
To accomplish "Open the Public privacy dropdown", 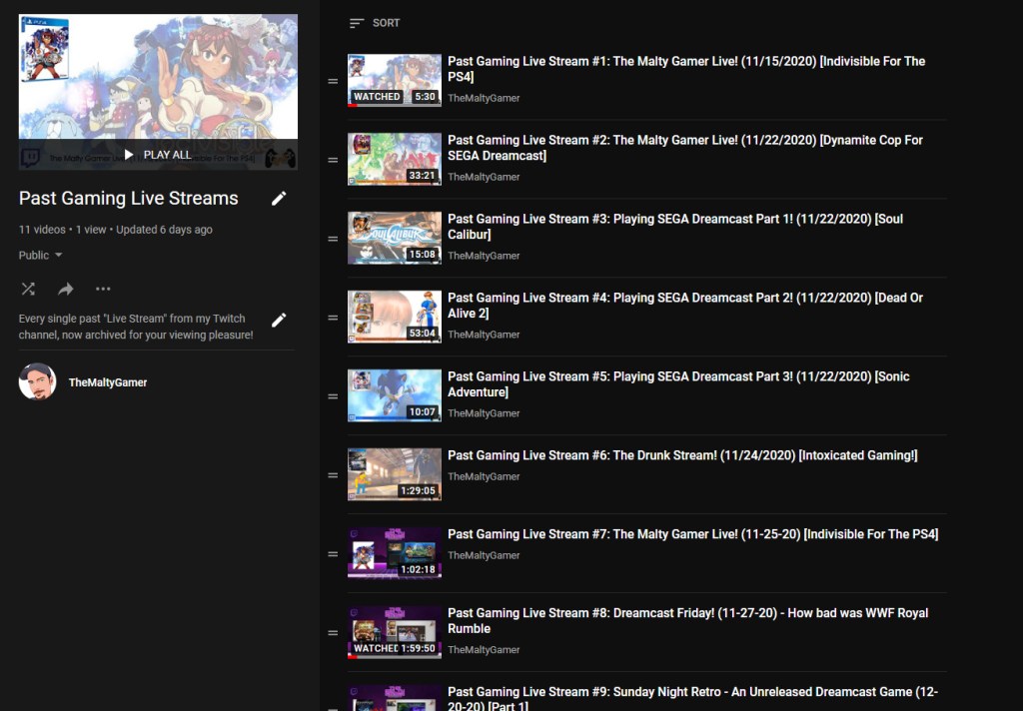I will pyautogui.click(x=41, y=256).
